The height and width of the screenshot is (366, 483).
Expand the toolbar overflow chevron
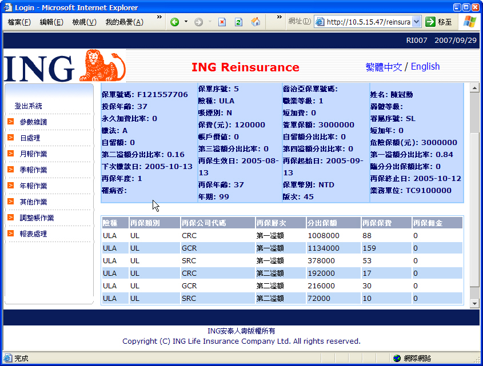pos(279,17)
